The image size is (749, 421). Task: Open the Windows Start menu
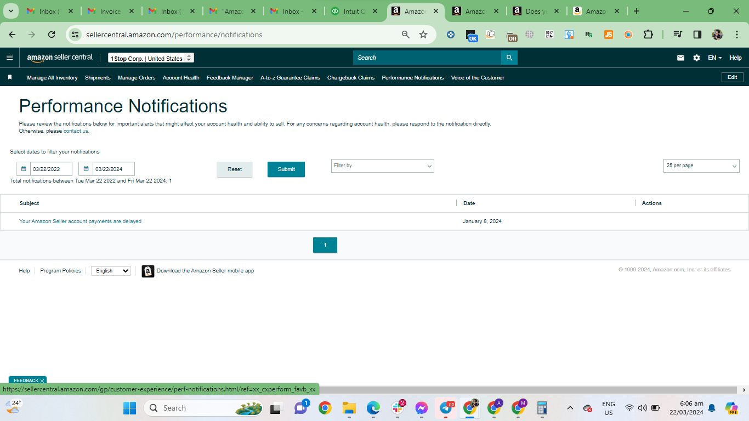coord(129,408)
